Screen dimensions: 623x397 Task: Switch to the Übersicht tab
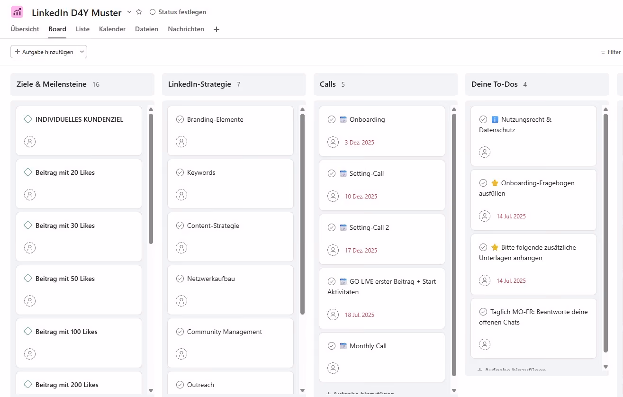pos(25,29)
